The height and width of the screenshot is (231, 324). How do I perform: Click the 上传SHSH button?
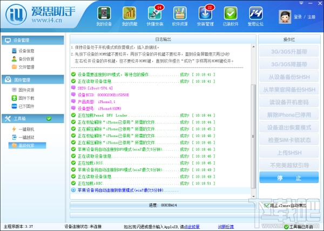(x=289, y=153)
